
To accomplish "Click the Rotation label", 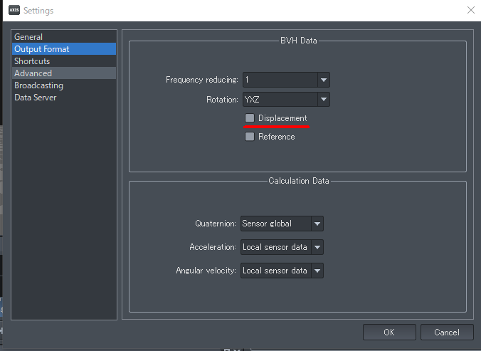I will [222, 100].
